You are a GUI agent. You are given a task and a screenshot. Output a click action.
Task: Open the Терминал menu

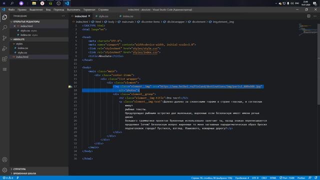[x=89, y=9]
